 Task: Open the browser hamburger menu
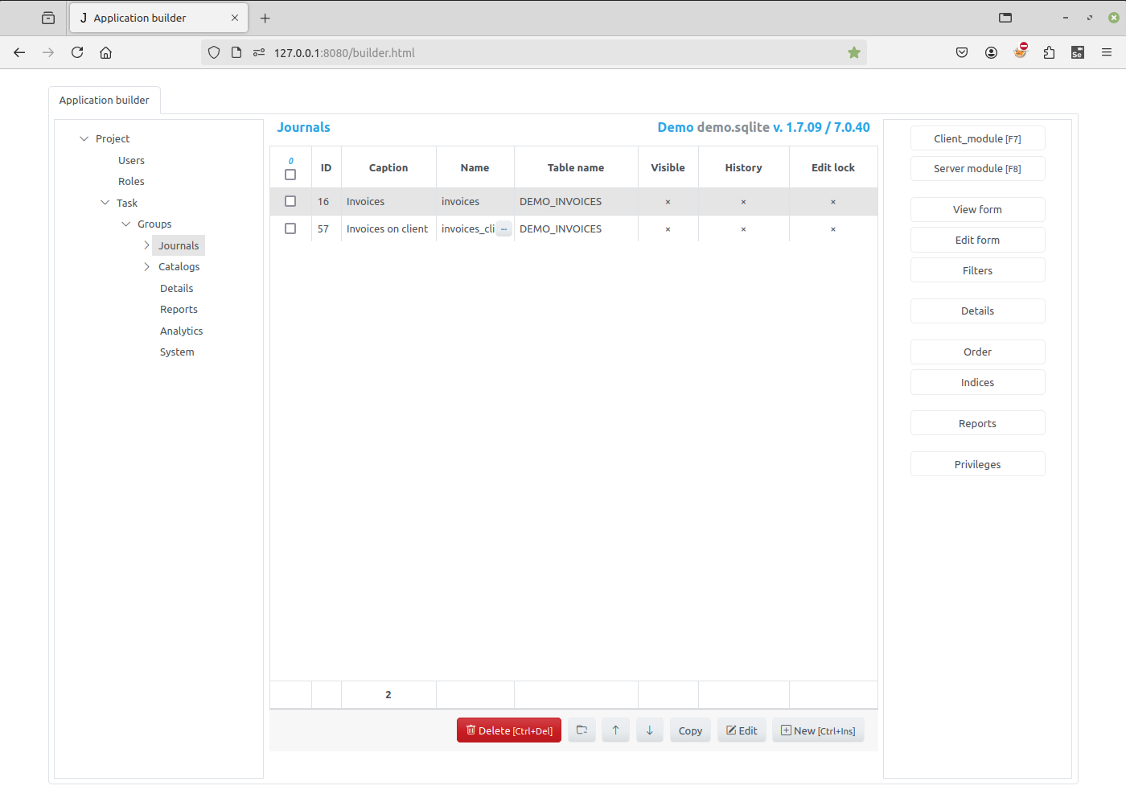tap(1107, 51)
